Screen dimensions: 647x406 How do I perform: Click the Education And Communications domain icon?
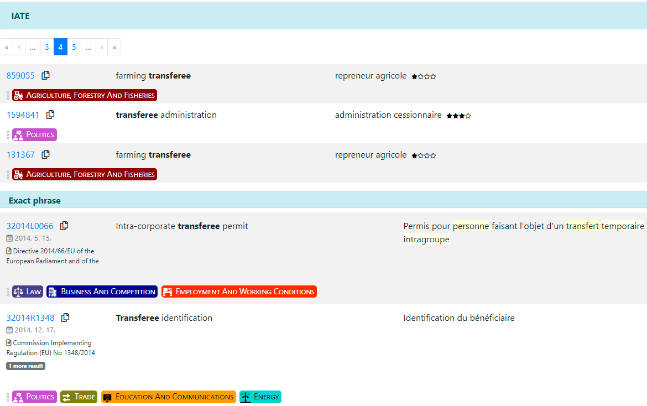click(107, 397)
